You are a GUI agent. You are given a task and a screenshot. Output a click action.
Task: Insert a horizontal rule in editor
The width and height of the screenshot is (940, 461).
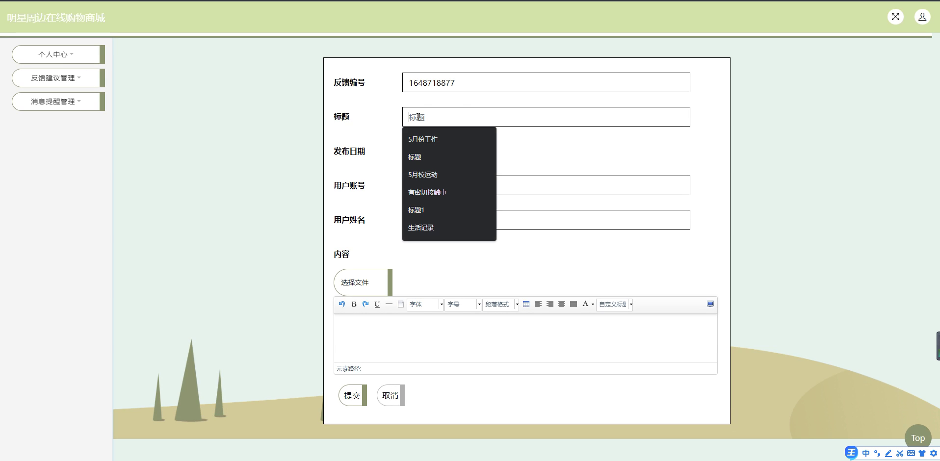click(389, 304)
